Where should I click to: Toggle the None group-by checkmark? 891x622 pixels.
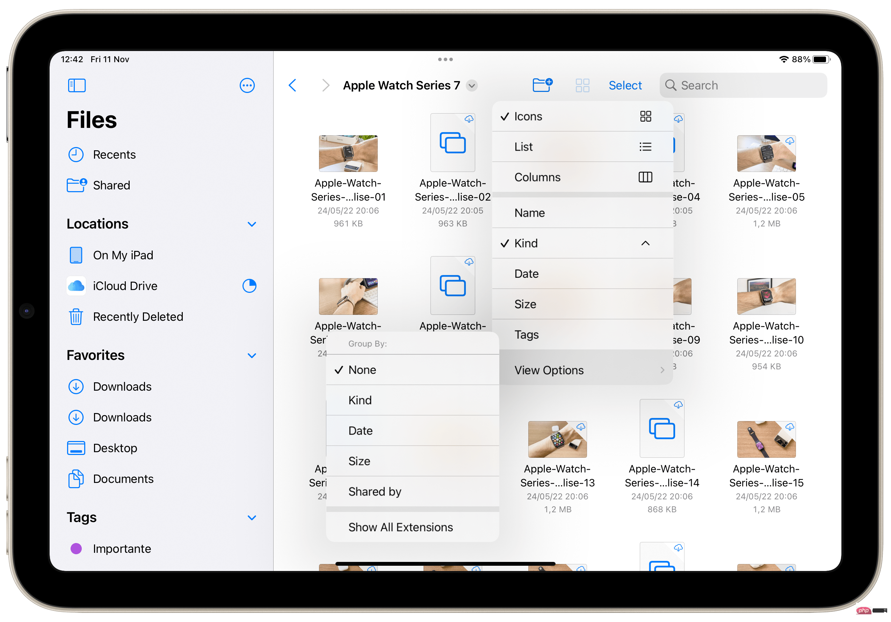pyautogui.click(x=413, y=370)
